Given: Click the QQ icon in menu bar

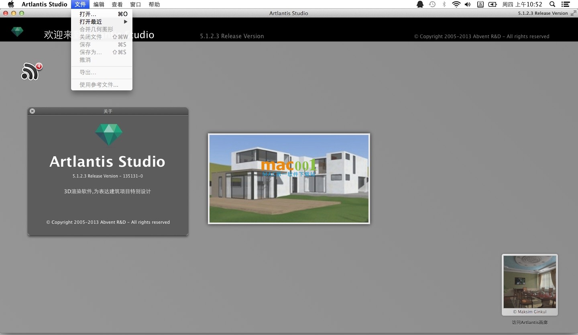Looking at the screenshot, I should [420, 4].
